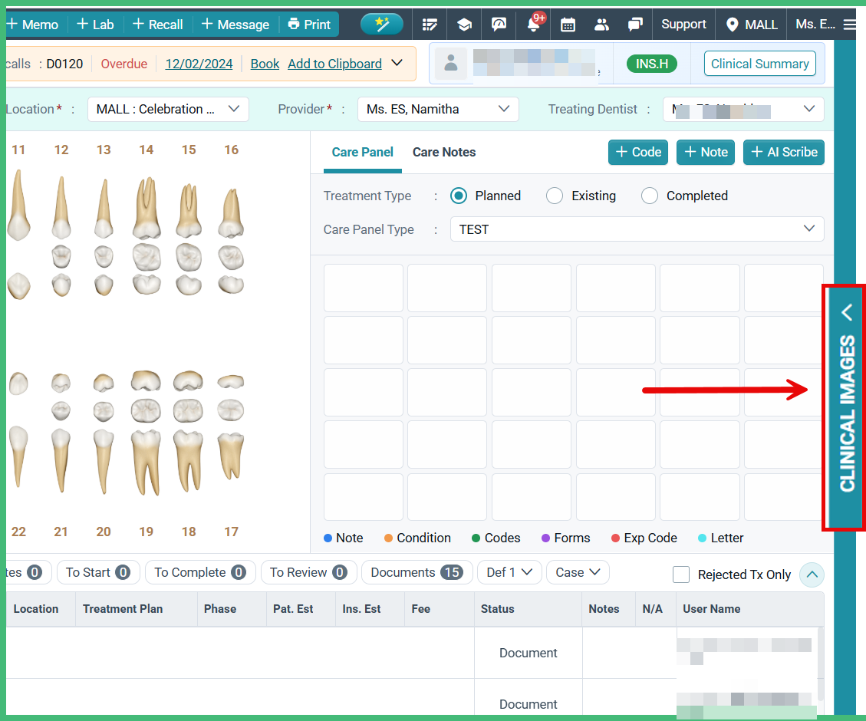
Task: Open the Provider dropdown for Ms. ES, Namitha
Action: 438,109
